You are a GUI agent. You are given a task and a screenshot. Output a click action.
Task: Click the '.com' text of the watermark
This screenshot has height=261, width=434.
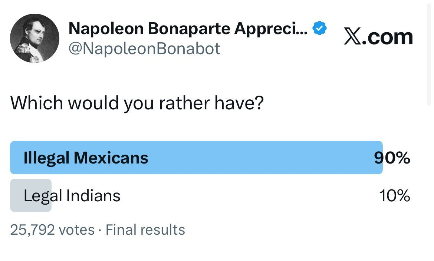(387, 37)
